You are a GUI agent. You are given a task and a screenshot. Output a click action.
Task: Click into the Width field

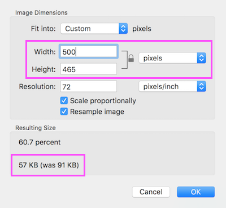point(89,51)
